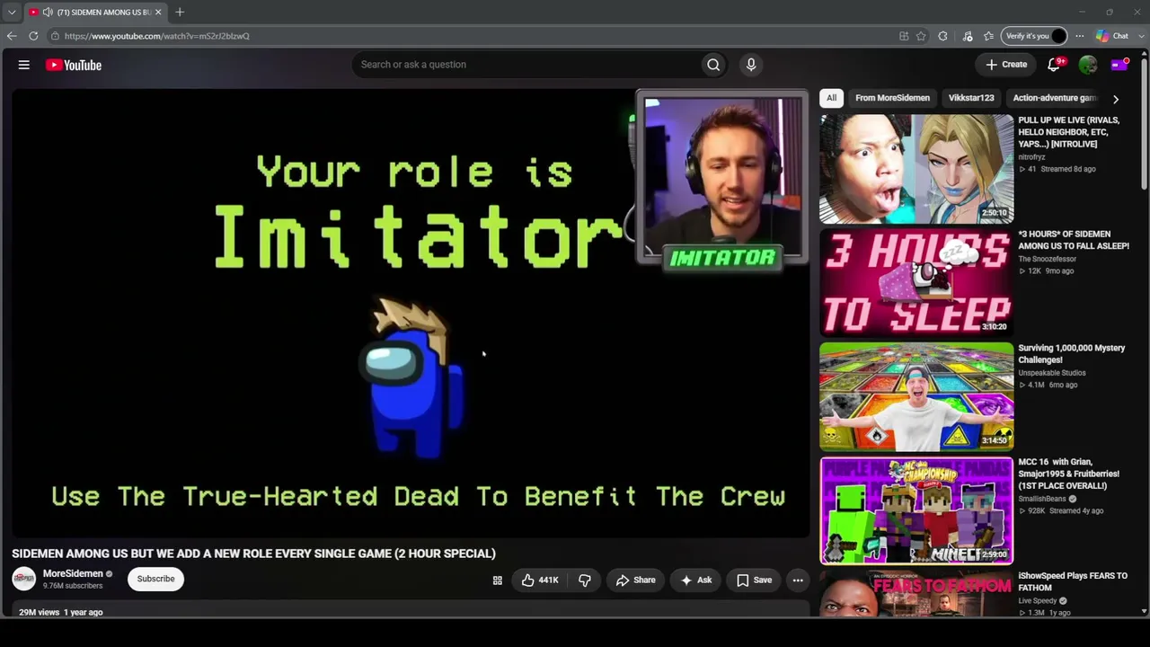Click the search magnifier button
Image resolution: width=1150 pixels, height=647 pixels.
tap(713, 65)
